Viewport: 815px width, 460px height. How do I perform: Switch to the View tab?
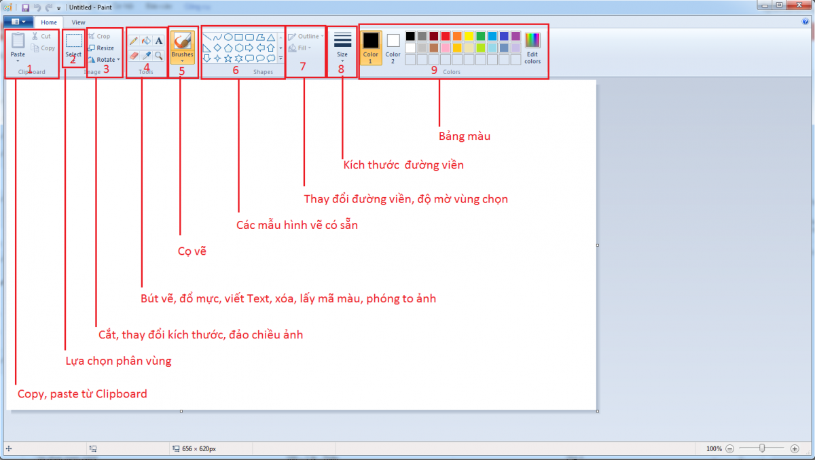click(79, 22)
